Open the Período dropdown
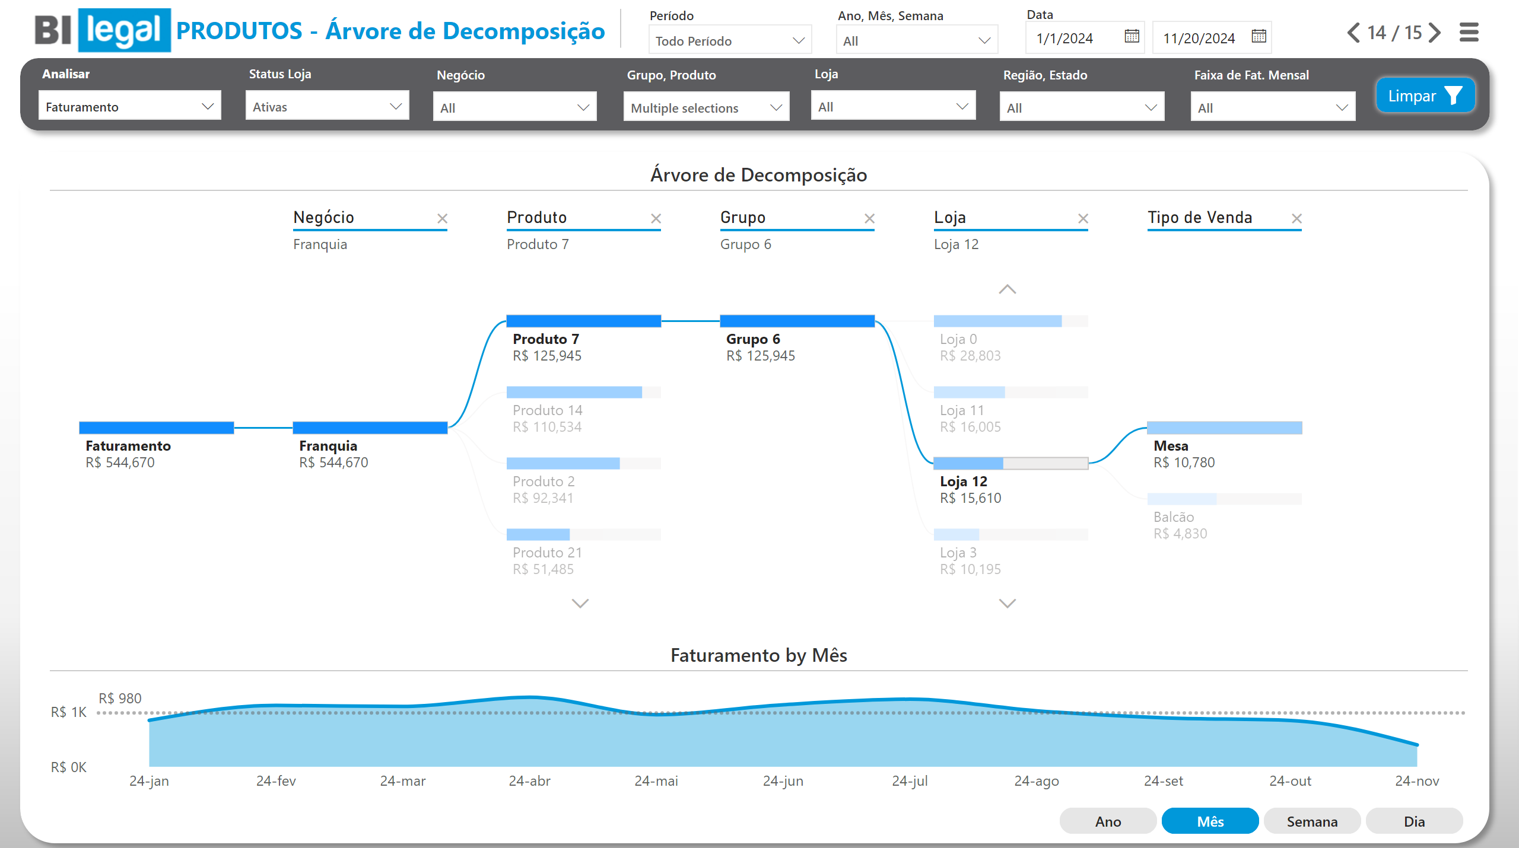This screenshot has height=848, width=1519. [x=730, y=41]
